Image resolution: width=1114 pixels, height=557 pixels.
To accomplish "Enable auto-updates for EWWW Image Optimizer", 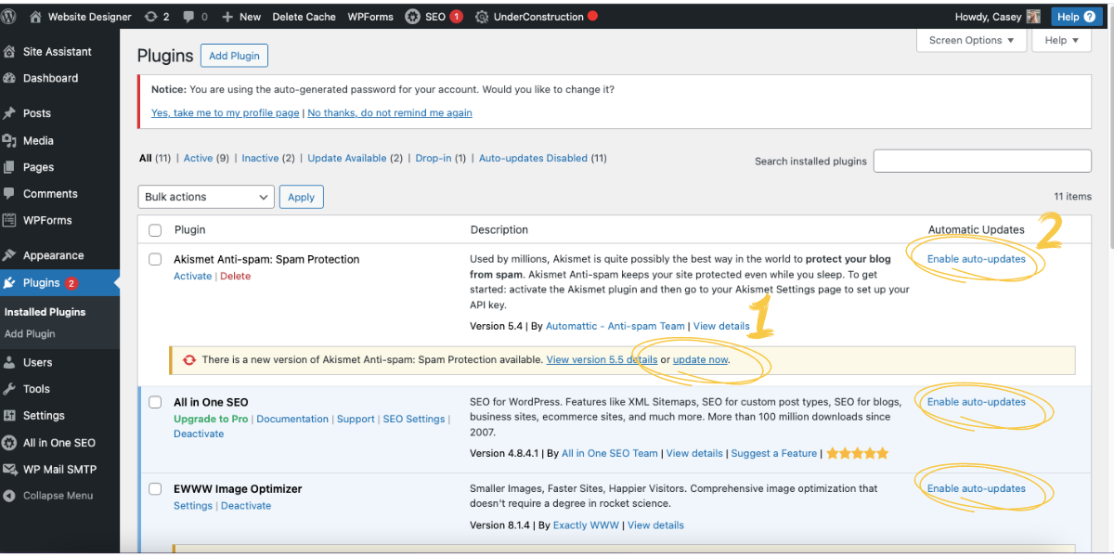I will (x=977, y=488).
